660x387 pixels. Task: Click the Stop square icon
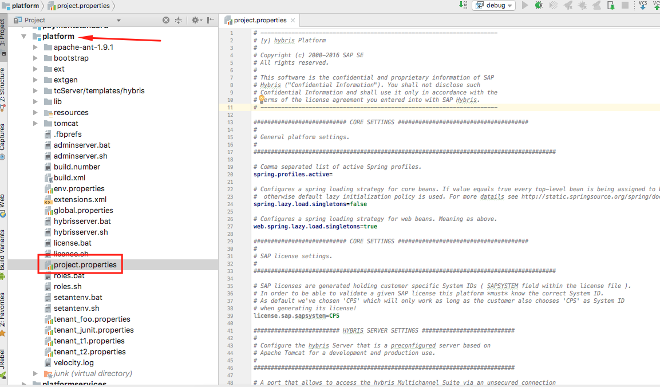coord(625,5)
